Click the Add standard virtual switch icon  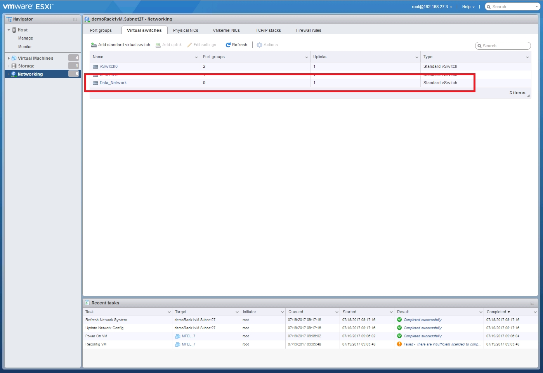pyautogui.click(x=94, y=45)
